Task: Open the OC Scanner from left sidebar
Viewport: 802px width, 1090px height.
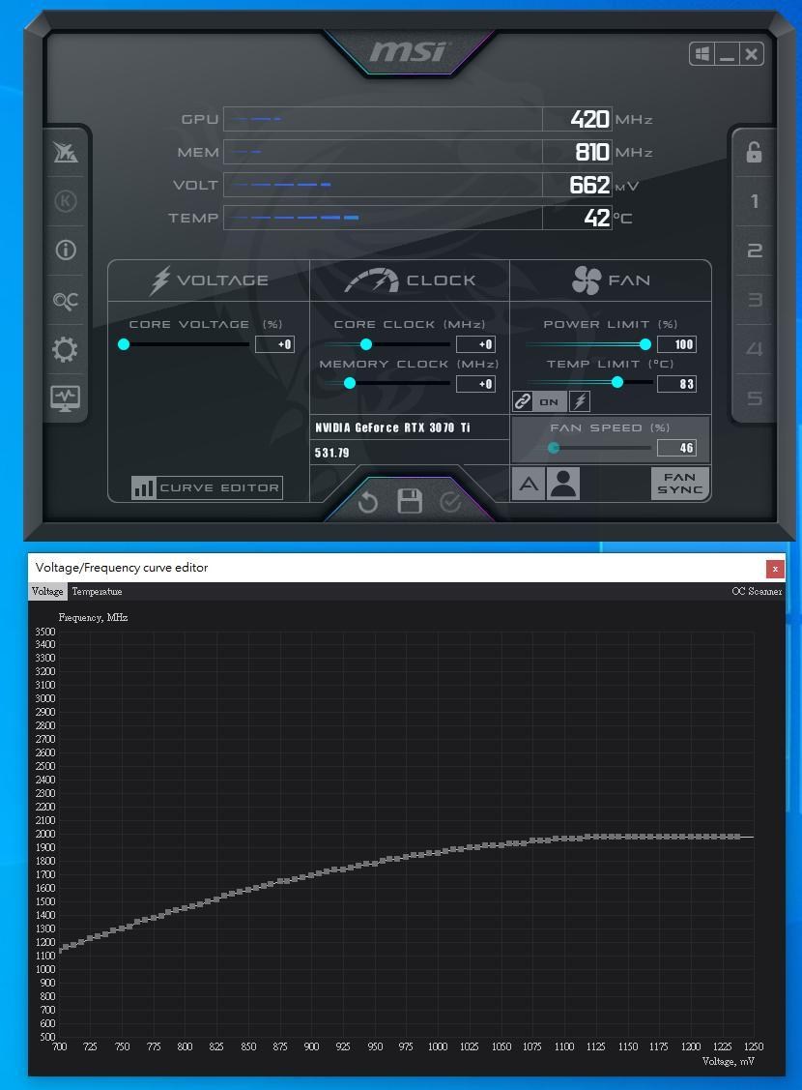Action: click(65, 301)
